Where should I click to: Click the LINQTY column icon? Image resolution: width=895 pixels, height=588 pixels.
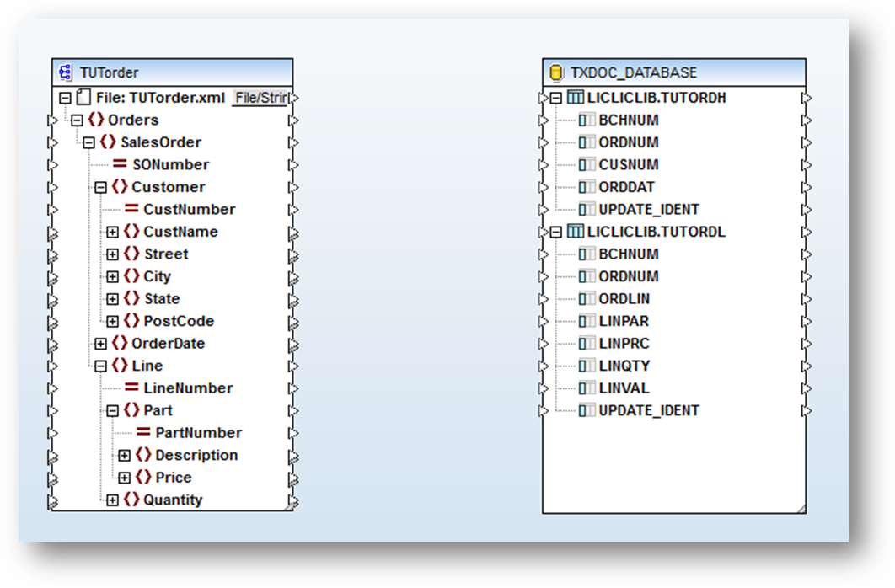point(587,366)
